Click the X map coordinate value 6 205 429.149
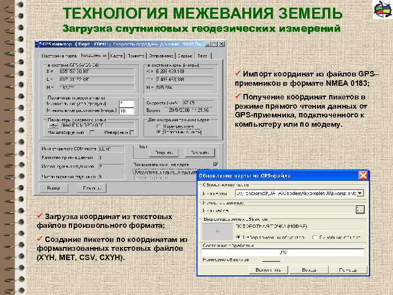 pos(184,72)
